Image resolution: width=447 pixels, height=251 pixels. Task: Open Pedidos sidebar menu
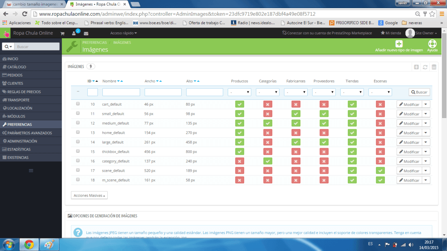pos(31,75)
